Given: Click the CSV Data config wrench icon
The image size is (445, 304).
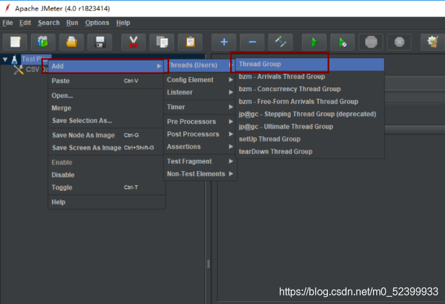Looking at the screenshot, I should [x=19, y=69].
